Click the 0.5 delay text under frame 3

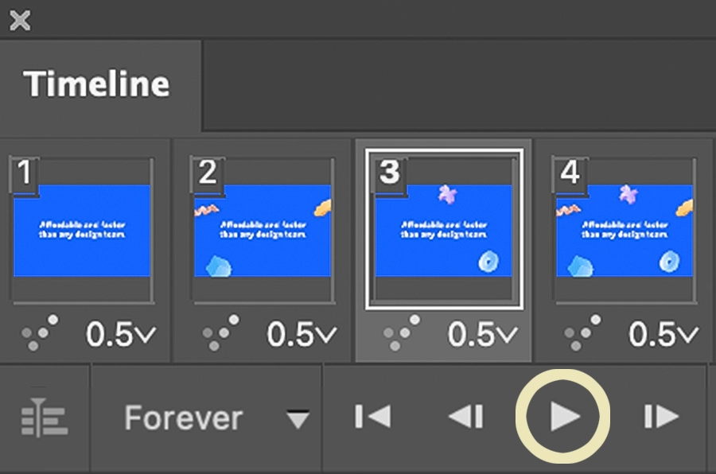473,334
